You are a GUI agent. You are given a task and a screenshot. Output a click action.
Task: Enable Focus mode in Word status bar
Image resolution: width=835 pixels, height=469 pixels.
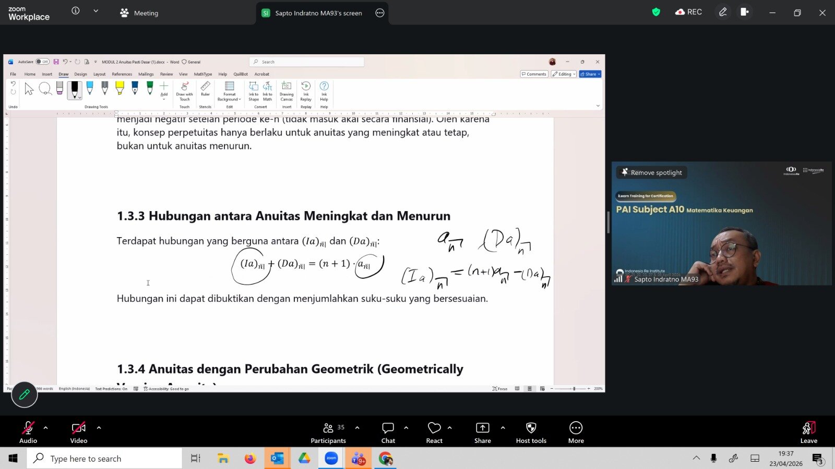(x=500, y=389)
